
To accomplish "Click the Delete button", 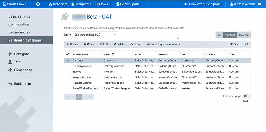I will [119, 44].
